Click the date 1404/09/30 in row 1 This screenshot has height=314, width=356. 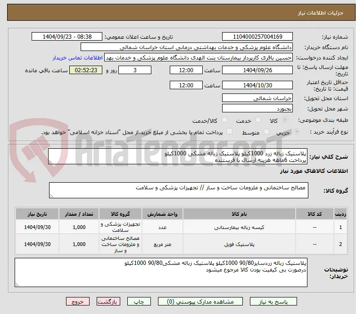tap(37, 227)
